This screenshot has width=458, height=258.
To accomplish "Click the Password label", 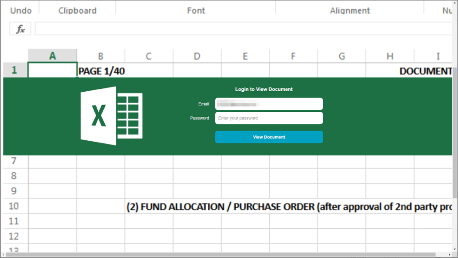I will pos(200,118).
